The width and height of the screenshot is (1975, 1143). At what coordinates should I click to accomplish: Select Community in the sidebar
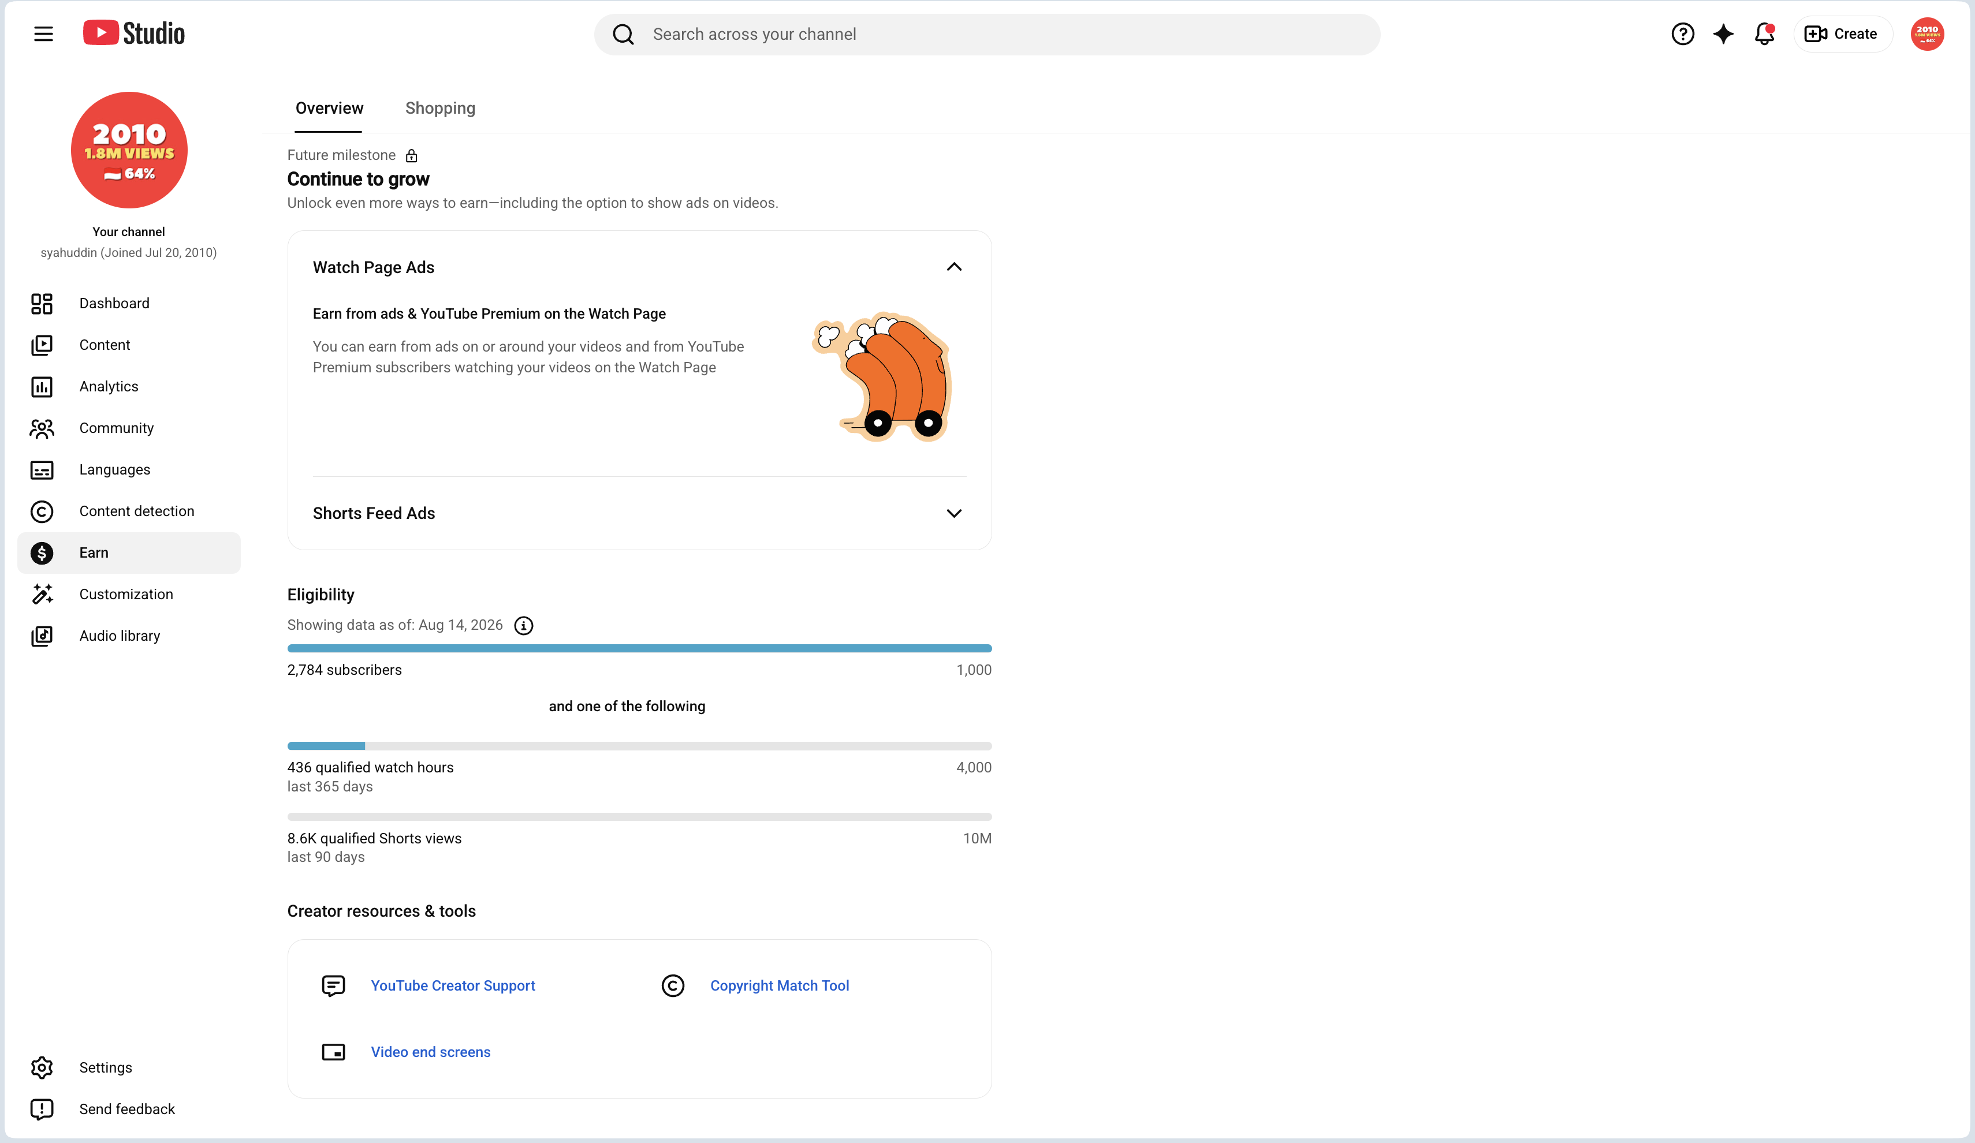[x=129, y=428]
